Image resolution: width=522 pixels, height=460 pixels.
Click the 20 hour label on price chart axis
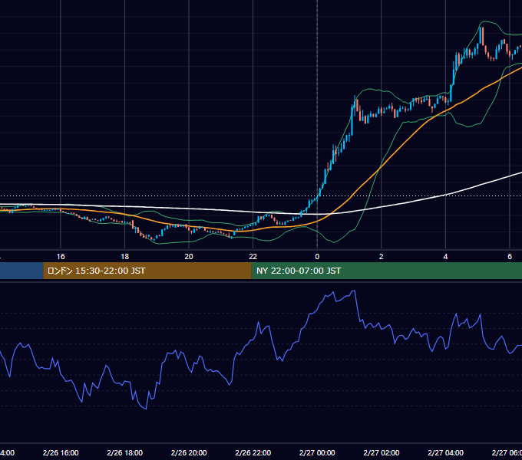pyautogui.click(x=189, y=256)
